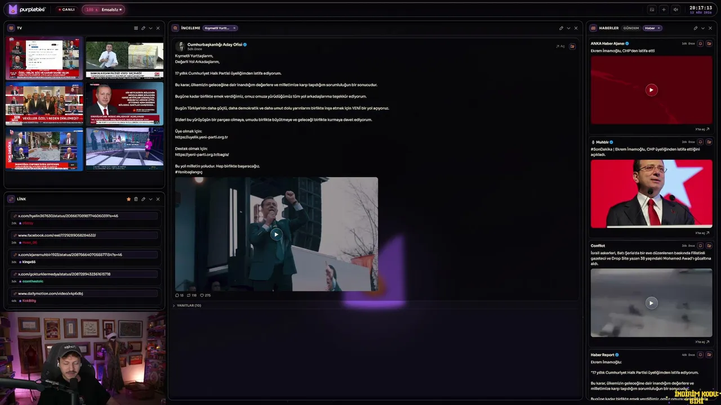721x405 pixels.
Task: Collapse the TV panel with chevron
Action: click(150, 28)
